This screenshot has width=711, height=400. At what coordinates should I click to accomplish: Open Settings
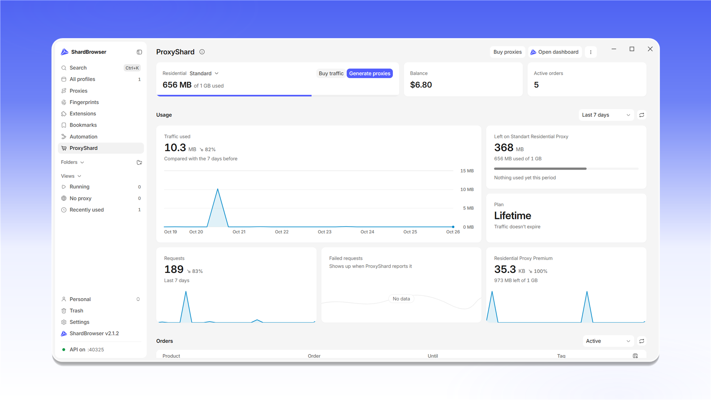click(x=101, y=322)
